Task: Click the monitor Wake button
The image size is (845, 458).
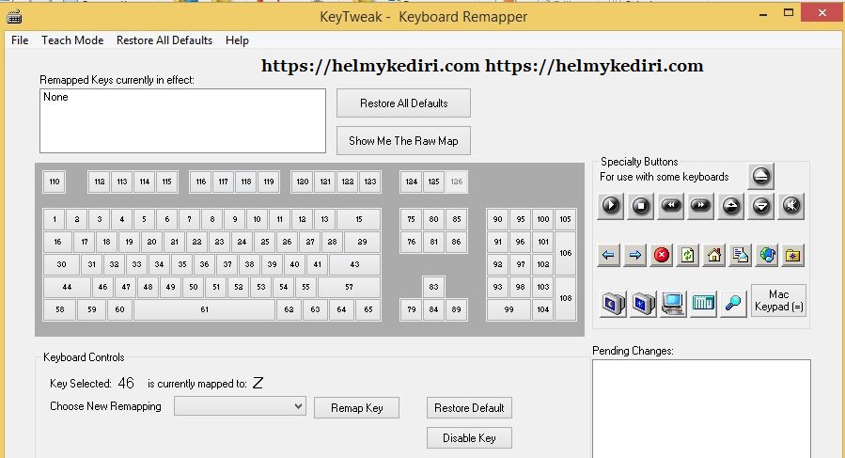Action: (644, 303)
